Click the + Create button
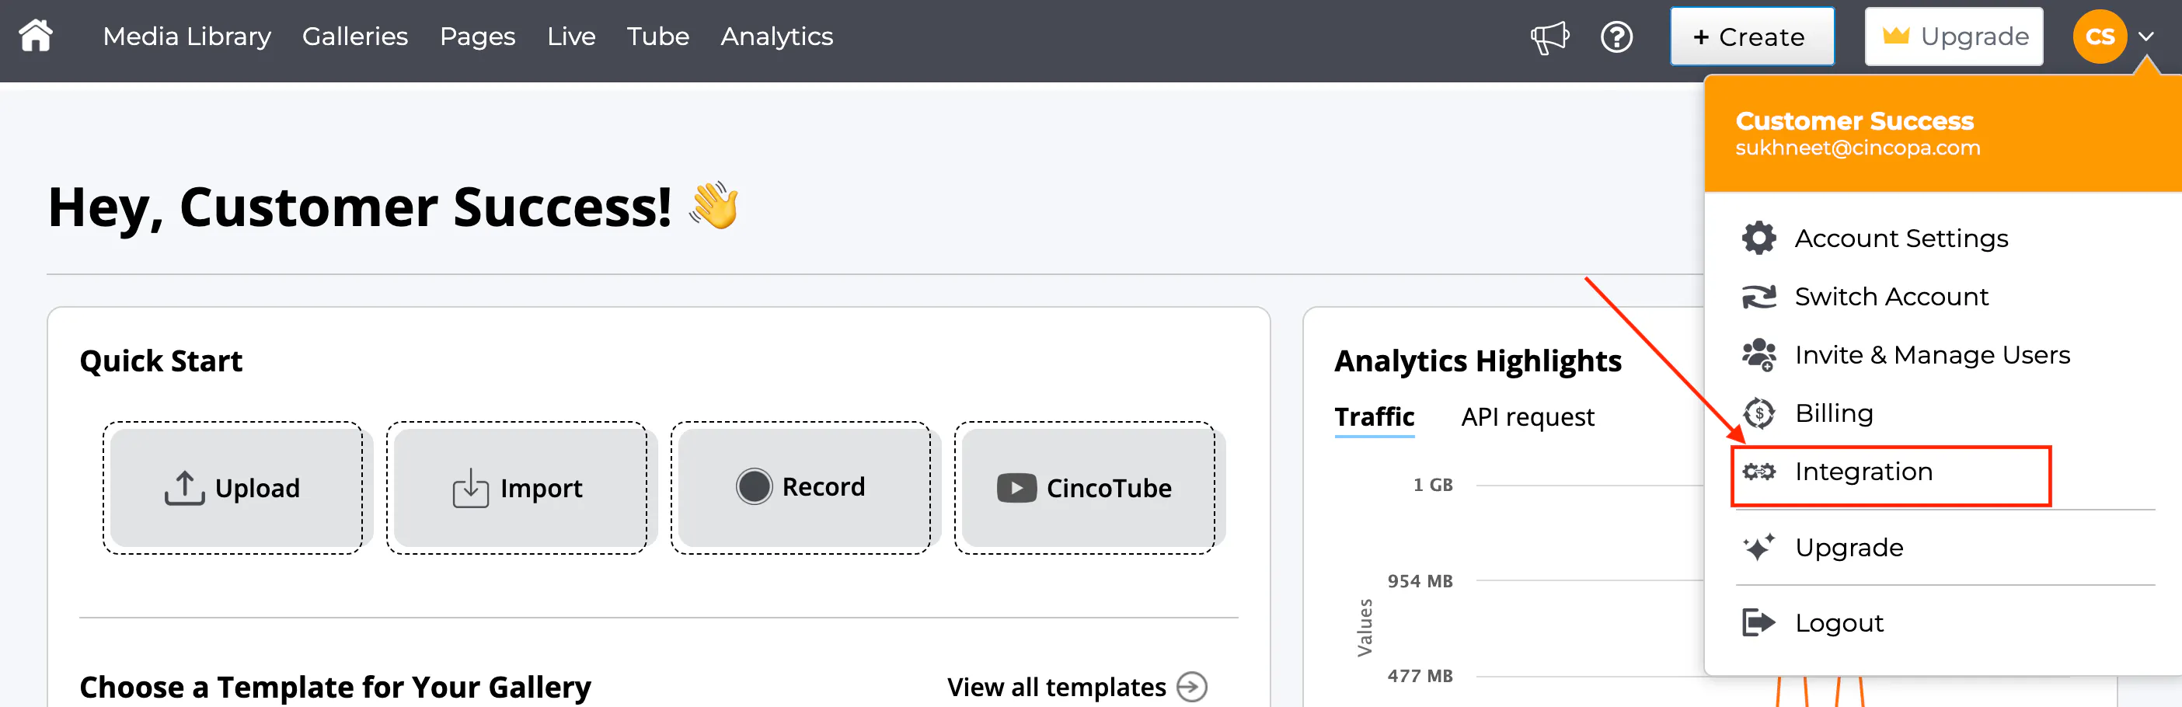 1751,37
